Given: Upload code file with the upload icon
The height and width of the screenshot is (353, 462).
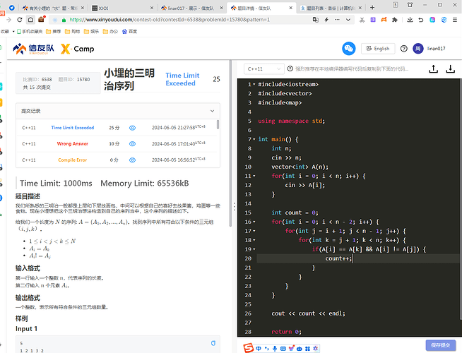Looking at the screenshot, I should point(434,69).
